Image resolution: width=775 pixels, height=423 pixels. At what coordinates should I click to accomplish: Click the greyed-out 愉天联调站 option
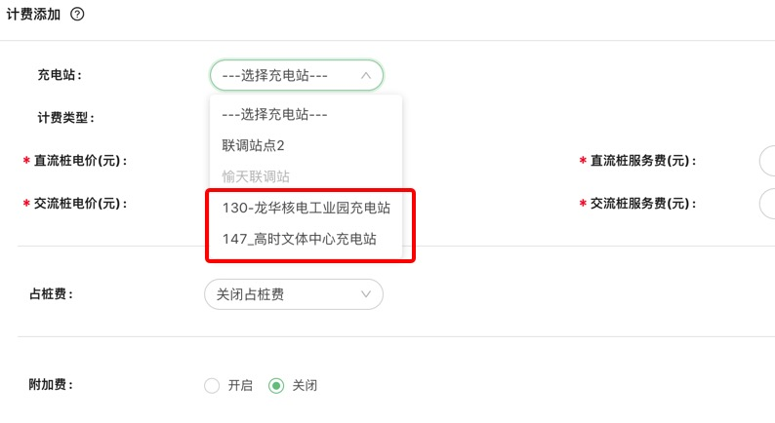(256, 176)
